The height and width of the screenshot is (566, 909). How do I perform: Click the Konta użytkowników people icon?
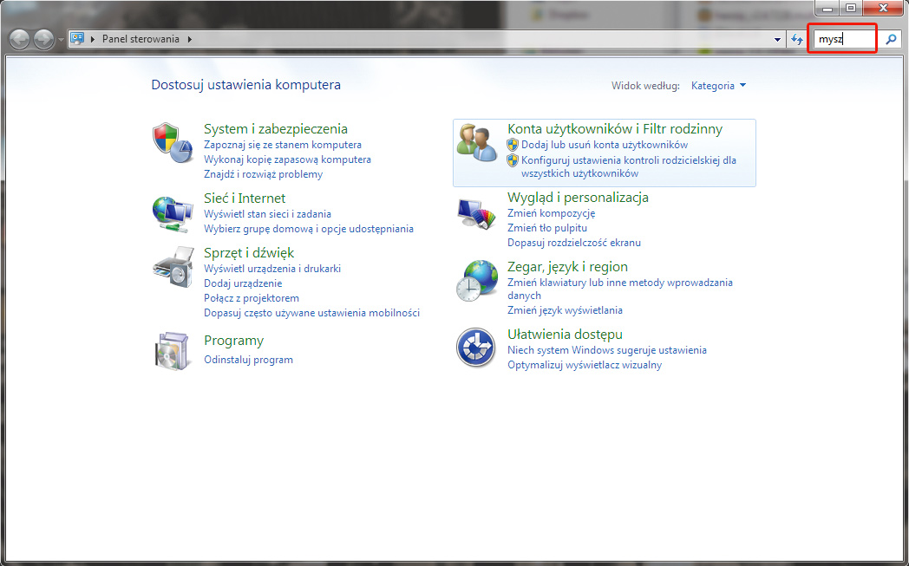point(477,143)
